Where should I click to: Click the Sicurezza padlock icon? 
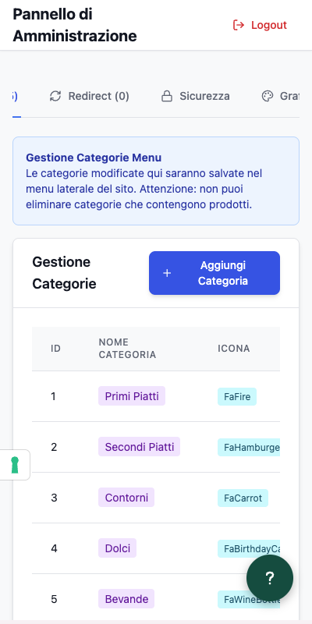tap(166, 96)
